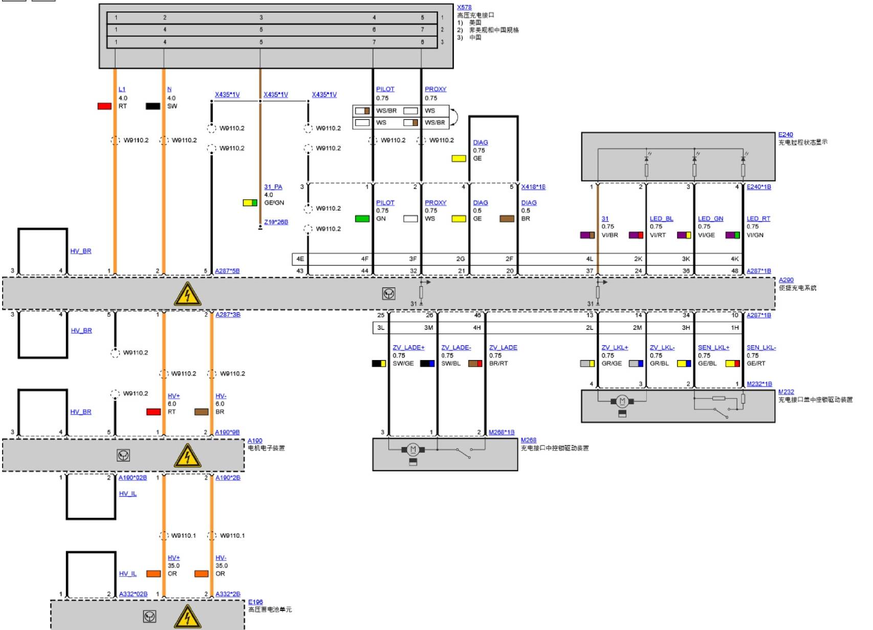Open the E196 battery unit link
Image resolution: width=873 pixels, height=630 pixels.
pos(255,602)
